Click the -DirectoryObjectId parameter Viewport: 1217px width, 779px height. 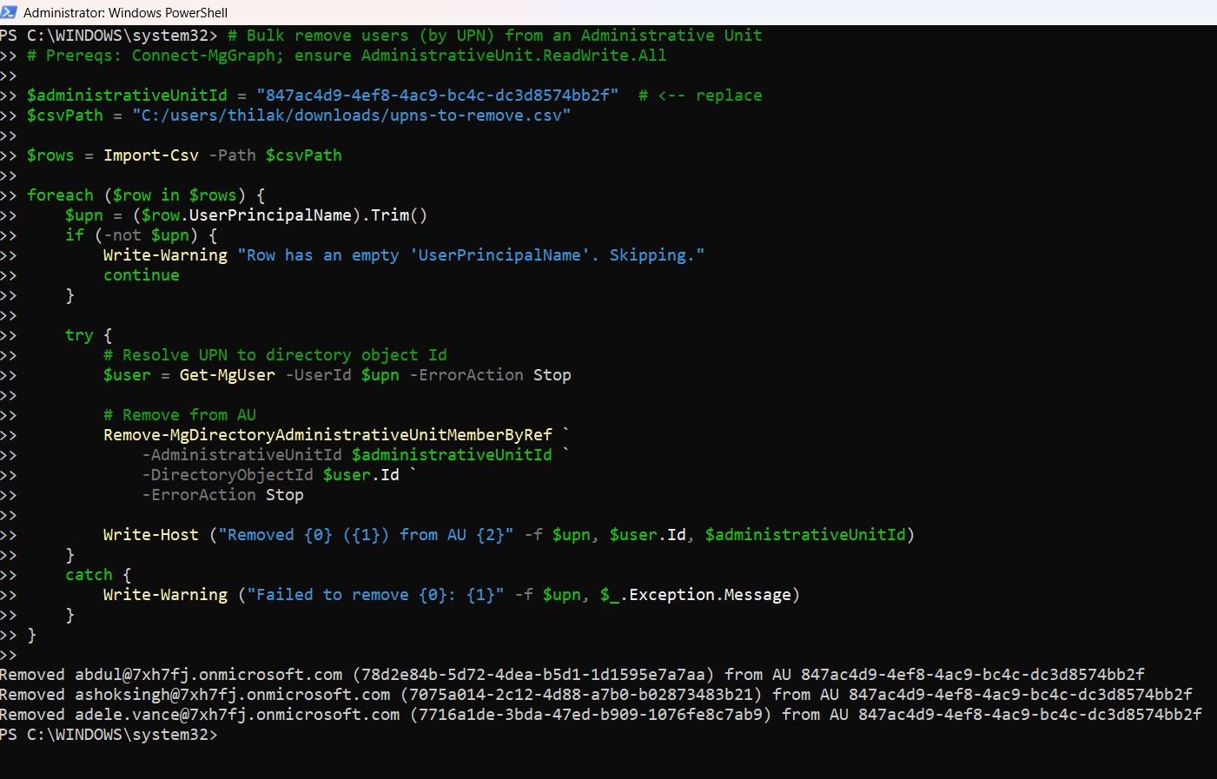point(228,475)
